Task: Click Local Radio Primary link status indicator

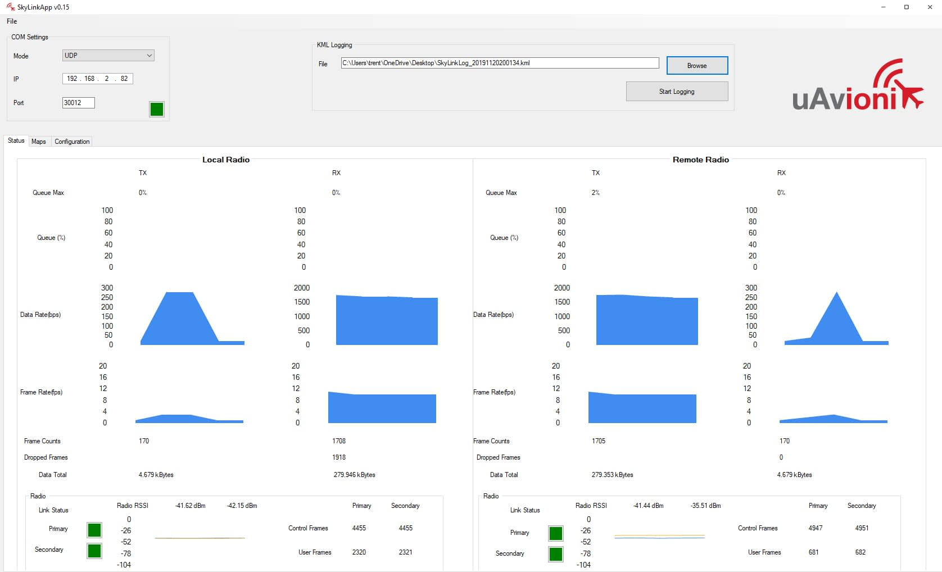Action: click(94, 530)
